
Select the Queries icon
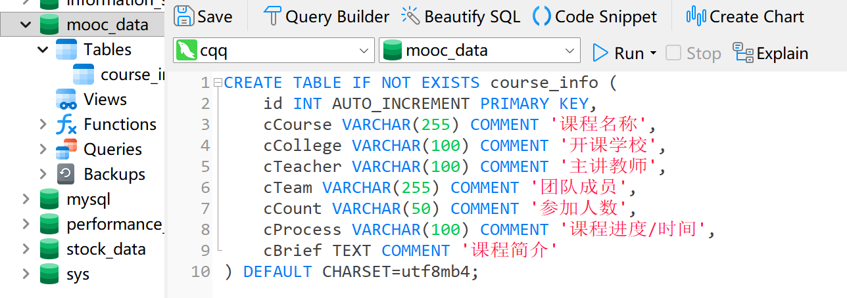click(66, 150)
